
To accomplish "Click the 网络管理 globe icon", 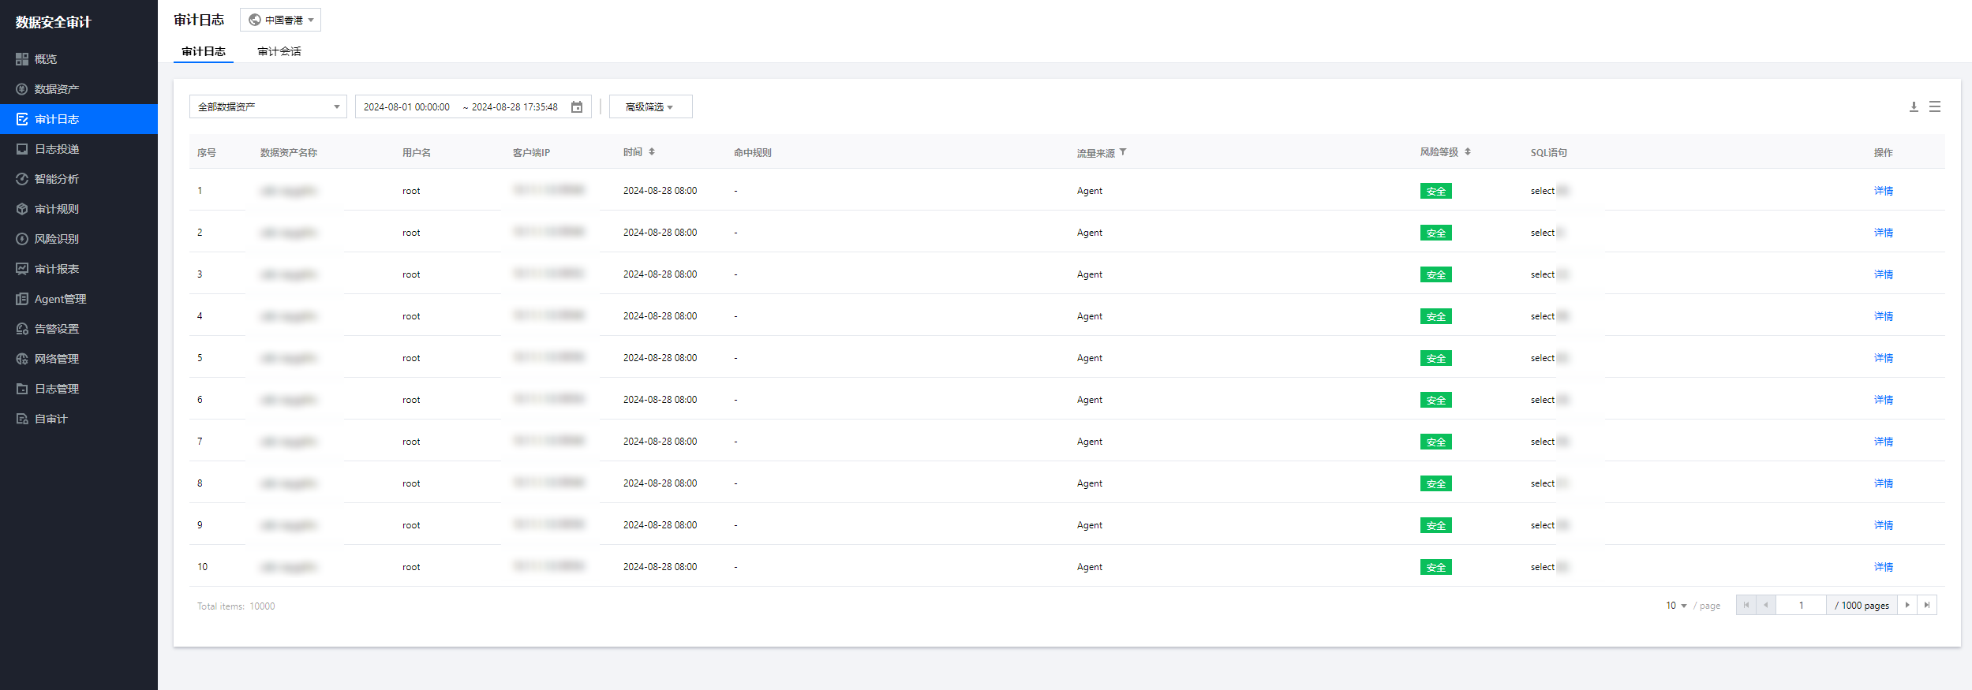I will point(22,359).
